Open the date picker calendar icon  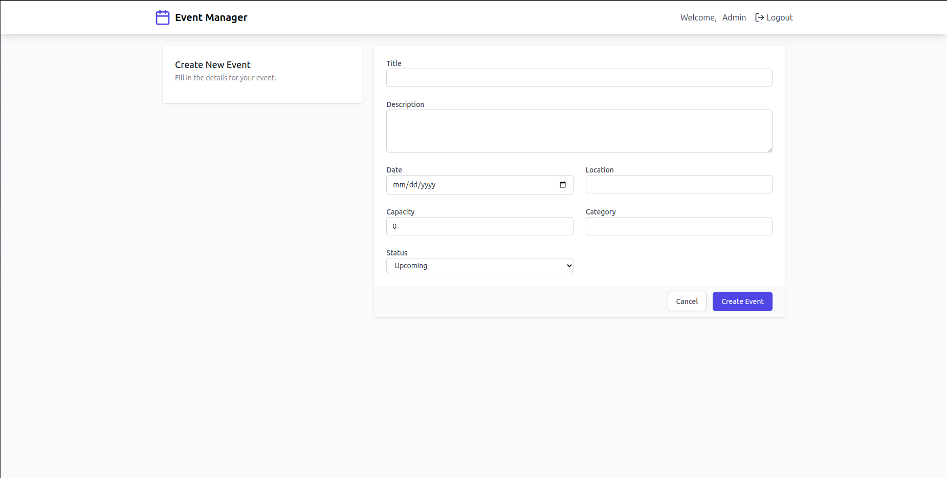click(x=563, y=185)
